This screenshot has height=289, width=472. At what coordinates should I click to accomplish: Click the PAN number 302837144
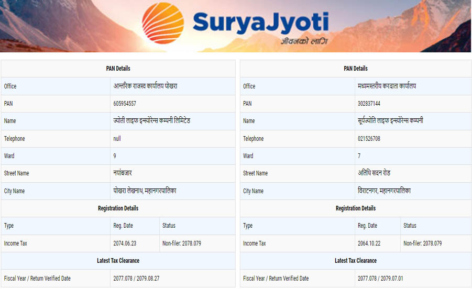pos(369,104)
